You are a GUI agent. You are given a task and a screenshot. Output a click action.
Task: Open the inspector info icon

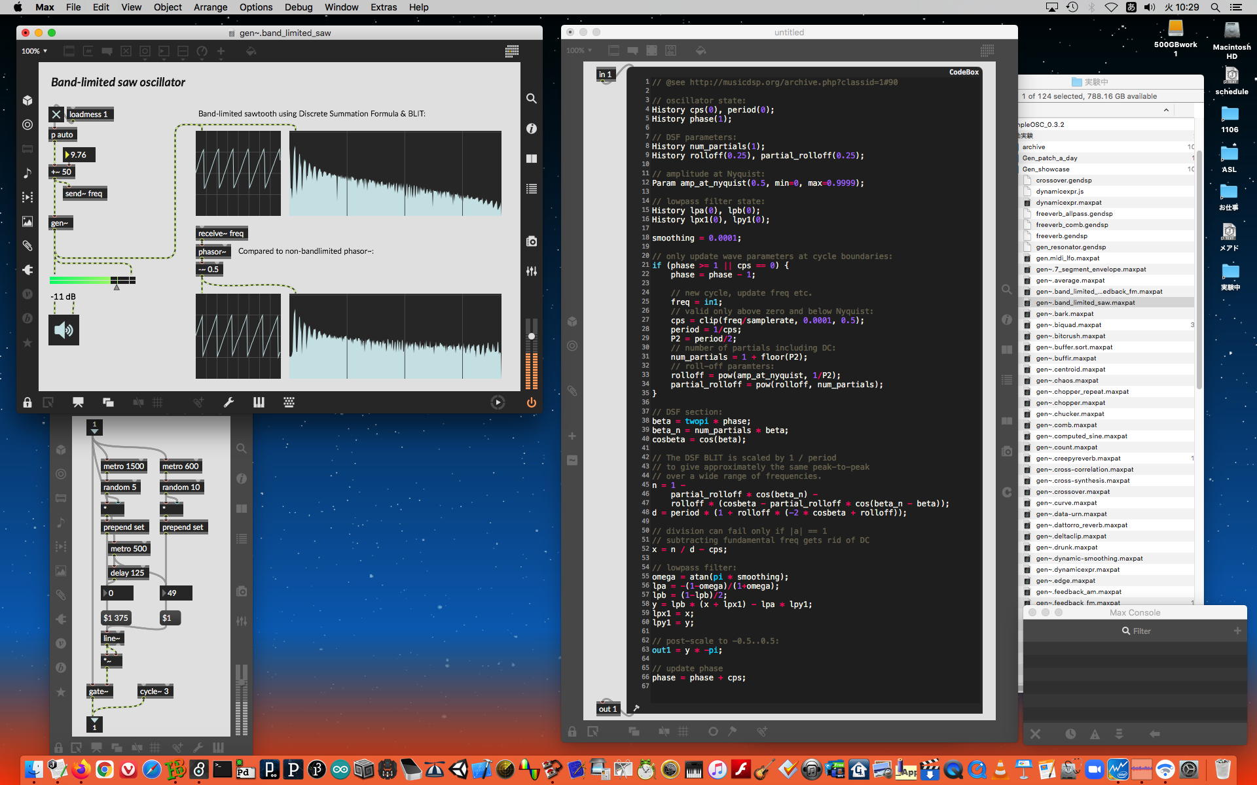coord(532,128)
